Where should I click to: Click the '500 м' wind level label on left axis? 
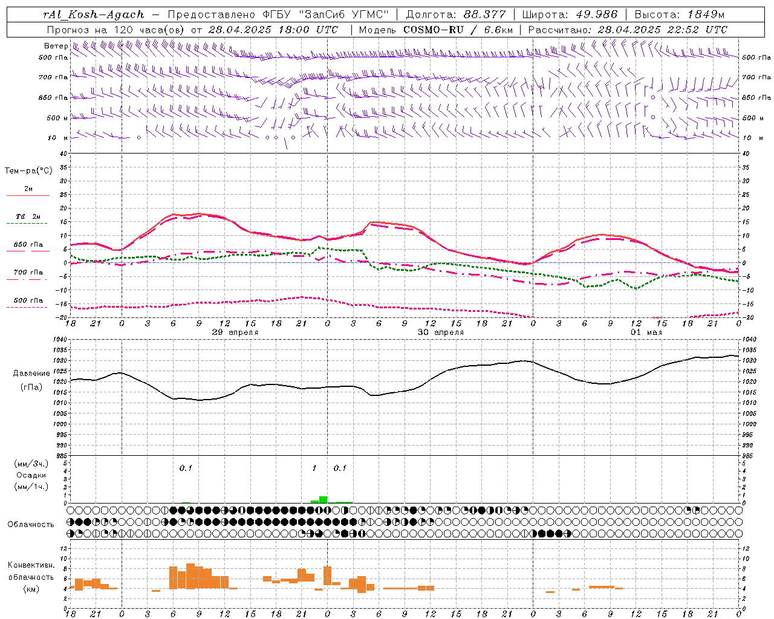(x=58, y=118)
